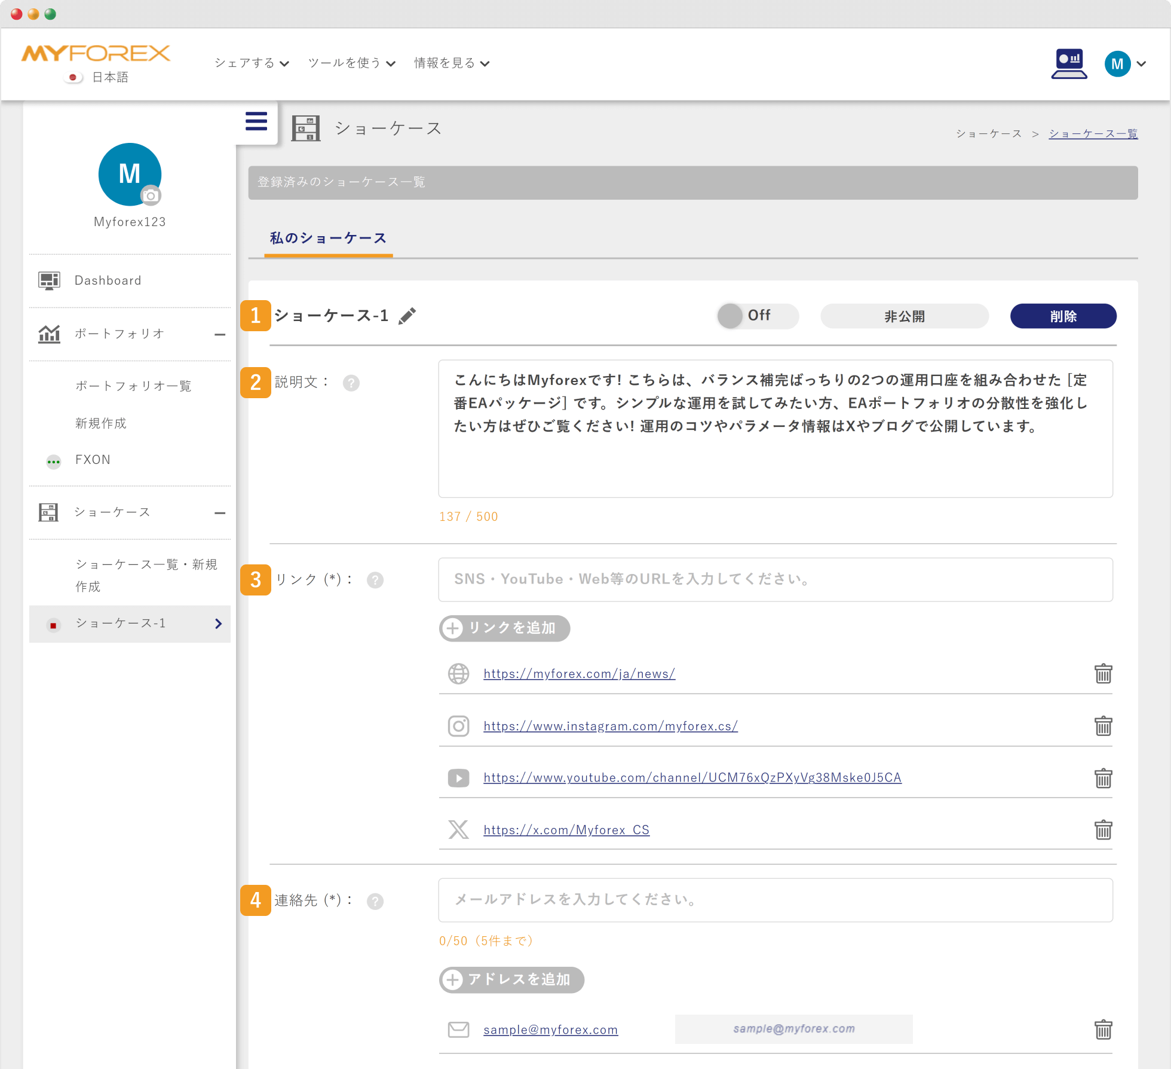Open the シェアする dropdown menu
The image size is (1171, 1069).
point(252,63)
